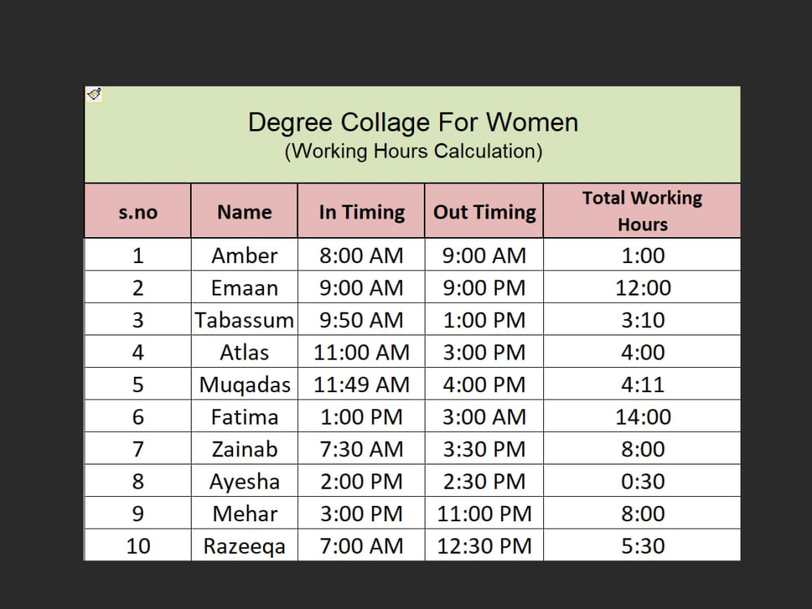Select Zainab's 7:30 AM in timing
Image resolution: width=812 pixels, height=609 pixels.
point(361,448)
